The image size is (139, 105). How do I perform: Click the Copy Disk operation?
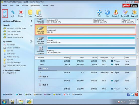[10, 51]
